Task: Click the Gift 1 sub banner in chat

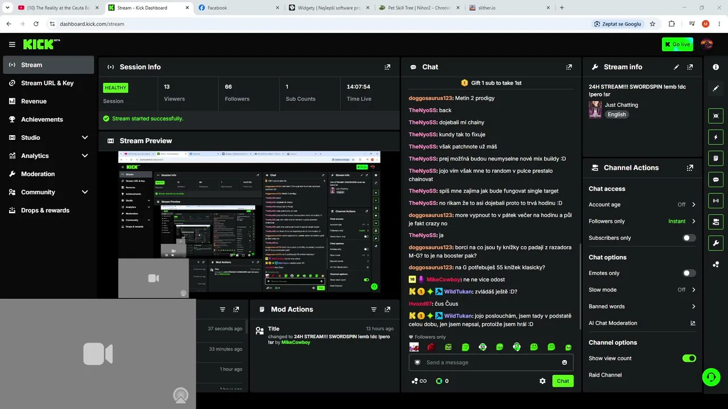Action: click(491, 83)
